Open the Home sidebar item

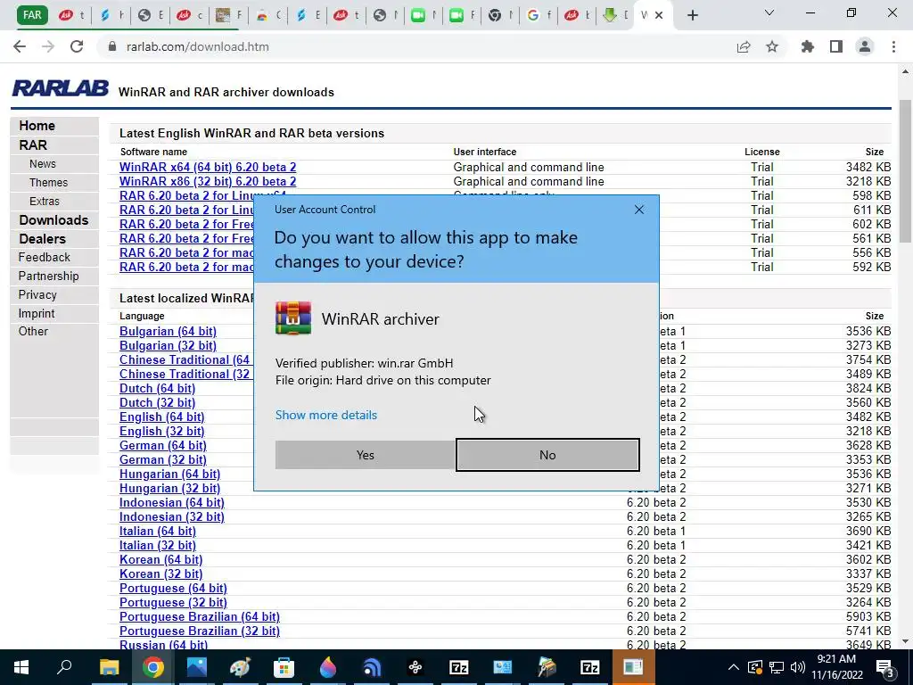[x=37, y=125]
